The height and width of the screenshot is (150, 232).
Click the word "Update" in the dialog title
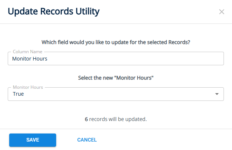click(22, 11)
